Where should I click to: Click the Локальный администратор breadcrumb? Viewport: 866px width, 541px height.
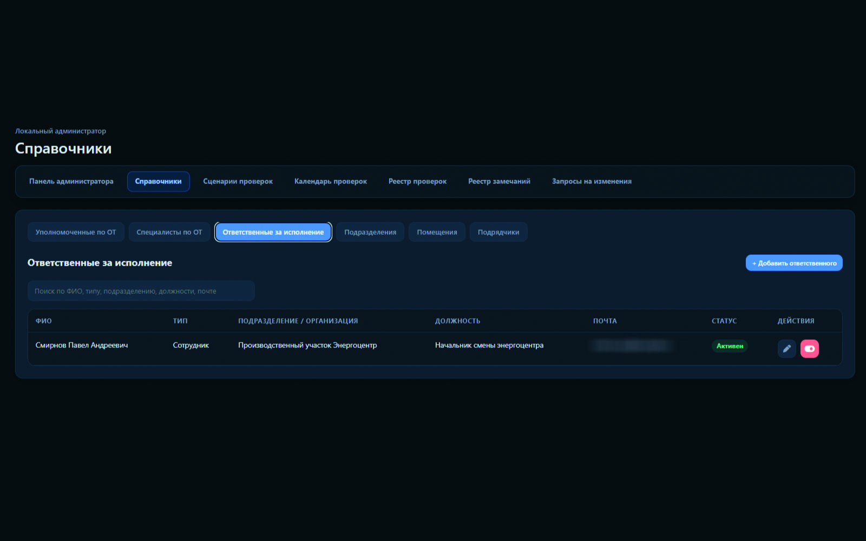click(61, 131)
